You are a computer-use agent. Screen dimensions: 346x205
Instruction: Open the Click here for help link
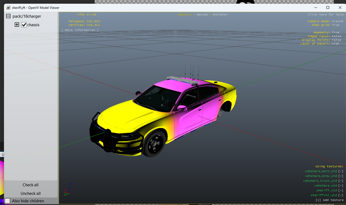click(326, 15)
